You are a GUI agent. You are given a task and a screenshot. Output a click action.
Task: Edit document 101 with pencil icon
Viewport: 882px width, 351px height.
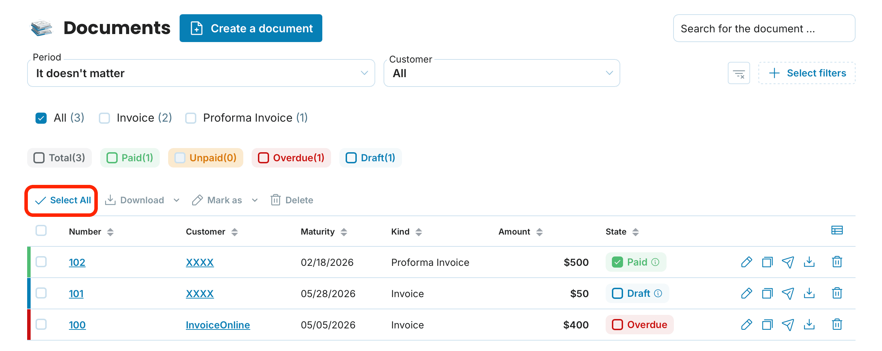pyautogui.click(x=747, y=293)
